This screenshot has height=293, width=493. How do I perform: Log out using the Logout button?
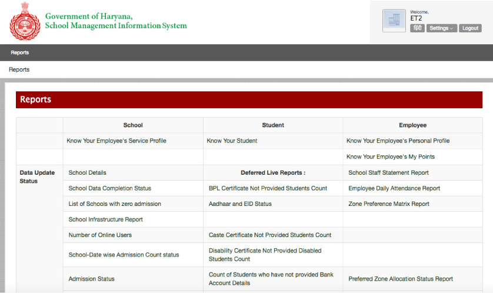pyautogui.click(x=470, y=28)
